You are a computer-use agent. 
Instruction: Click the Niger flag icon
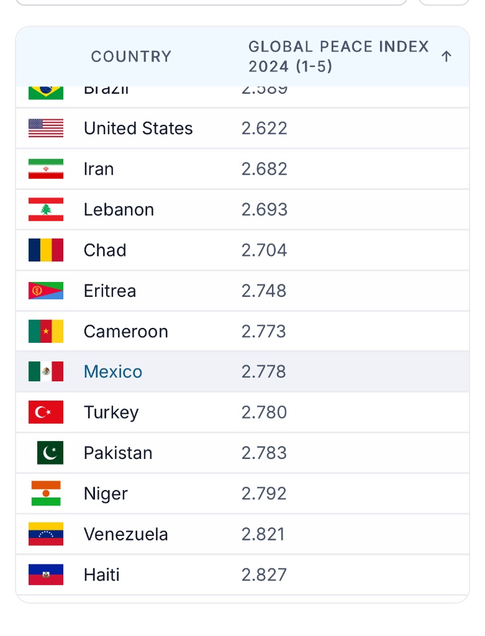tap(46, 494)
